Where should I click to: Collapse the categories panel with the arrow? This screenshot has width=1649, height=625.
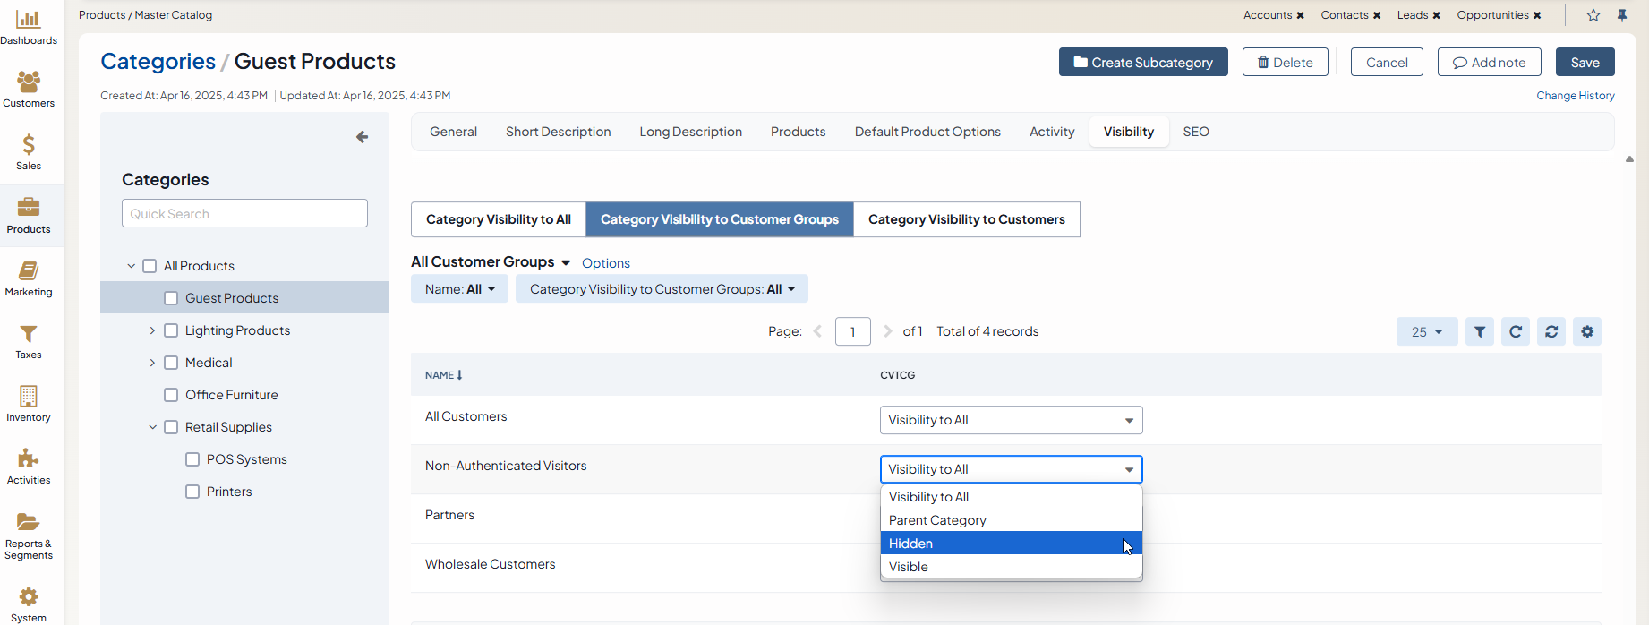coord(362,137)
